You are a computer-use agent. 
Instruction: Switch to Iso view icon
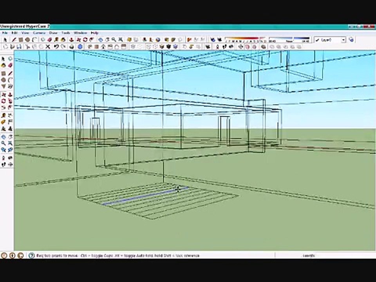pos(90,47)
